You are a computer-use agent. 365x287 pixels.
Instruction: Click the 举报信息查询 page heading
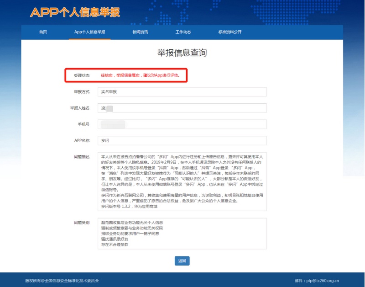click(182, 53)
